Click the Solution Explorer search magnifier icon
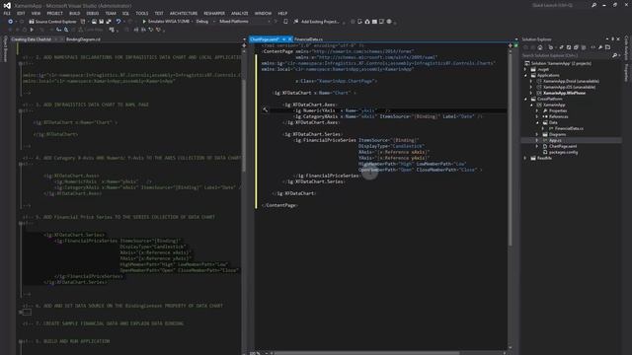This screenshot has width=632, height=355. (614, 55)
